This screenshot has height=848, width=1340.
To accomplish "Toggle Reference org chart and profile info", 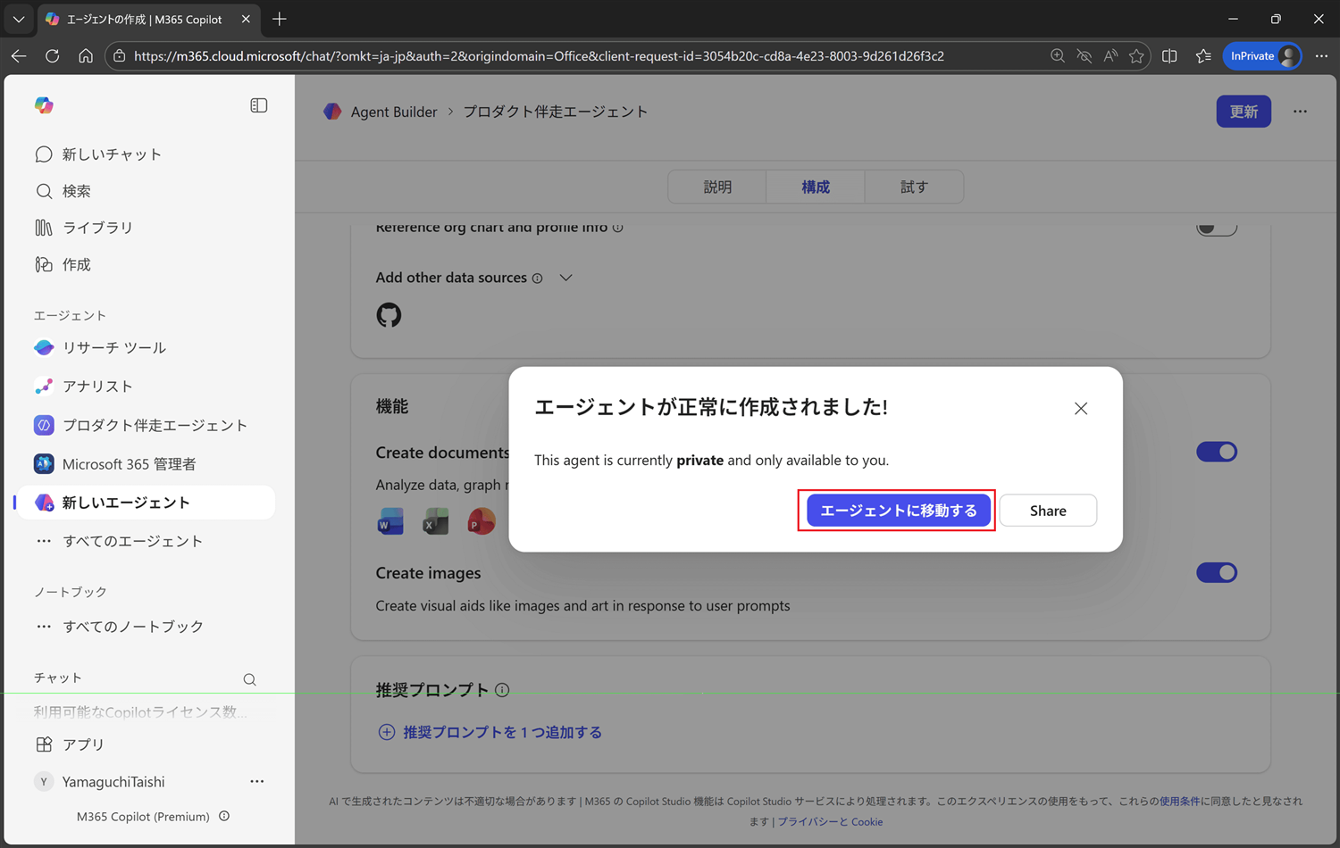I will point(1217,227).
